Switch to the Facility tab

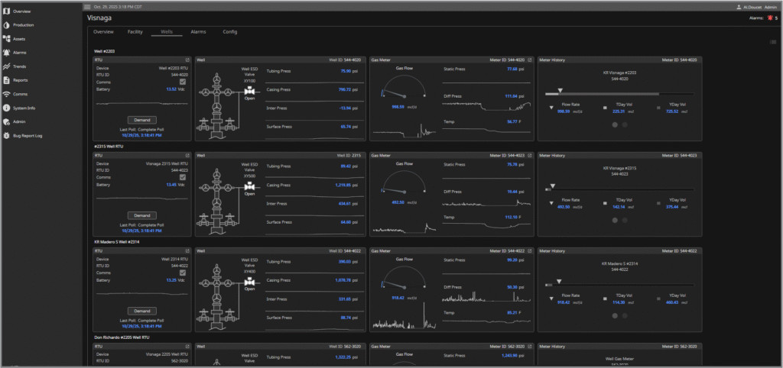click(135, 32)
